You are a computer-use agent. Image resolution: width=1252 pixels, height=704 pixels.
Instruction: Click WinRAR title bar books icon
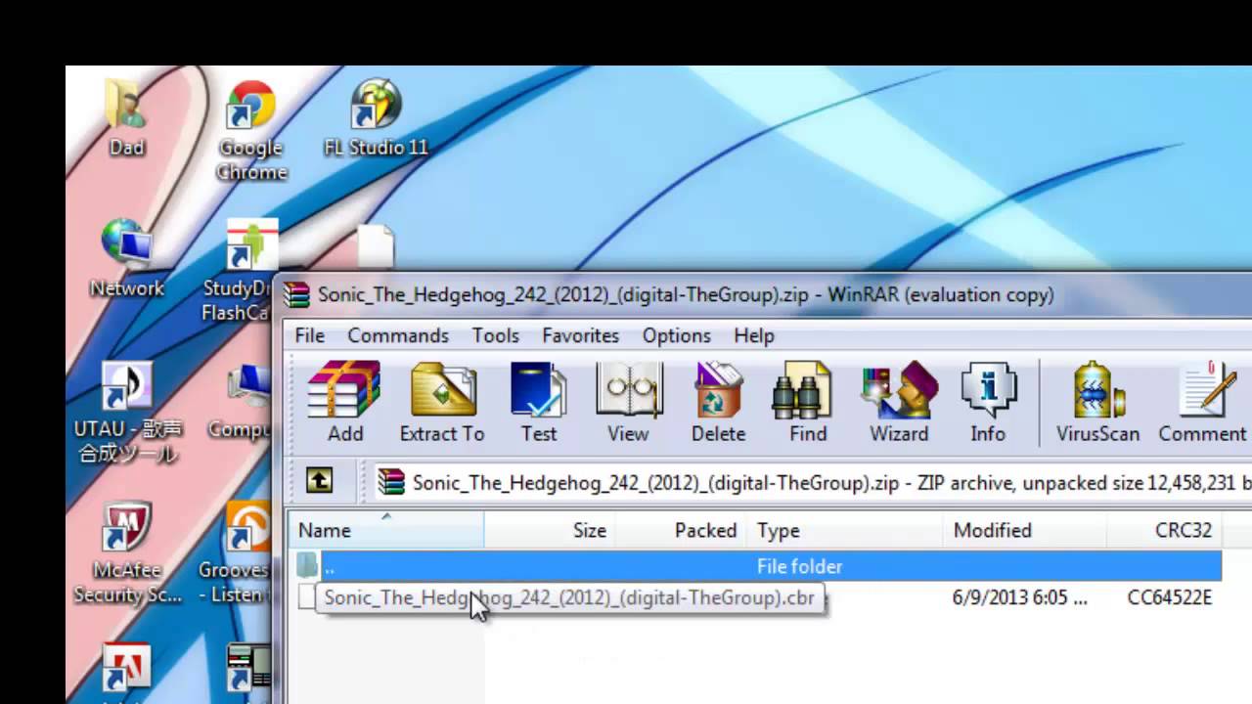click(x=297, y=295)
